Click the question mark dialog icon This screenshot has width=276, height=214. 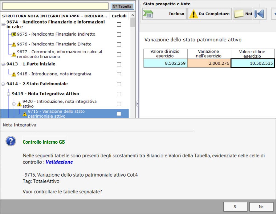tap(11, 141)
